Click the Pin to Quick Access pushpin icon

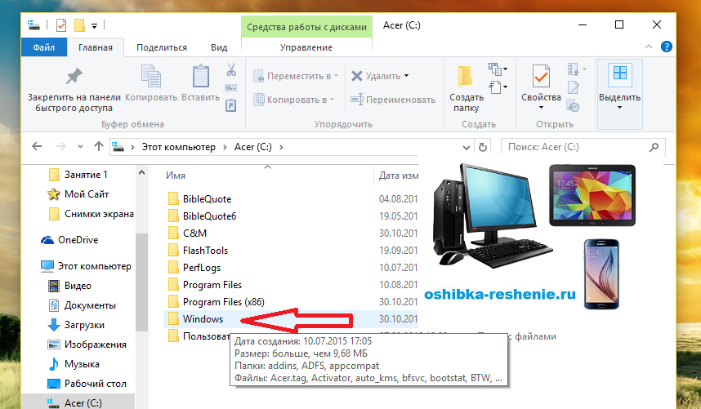coord(74,77)
